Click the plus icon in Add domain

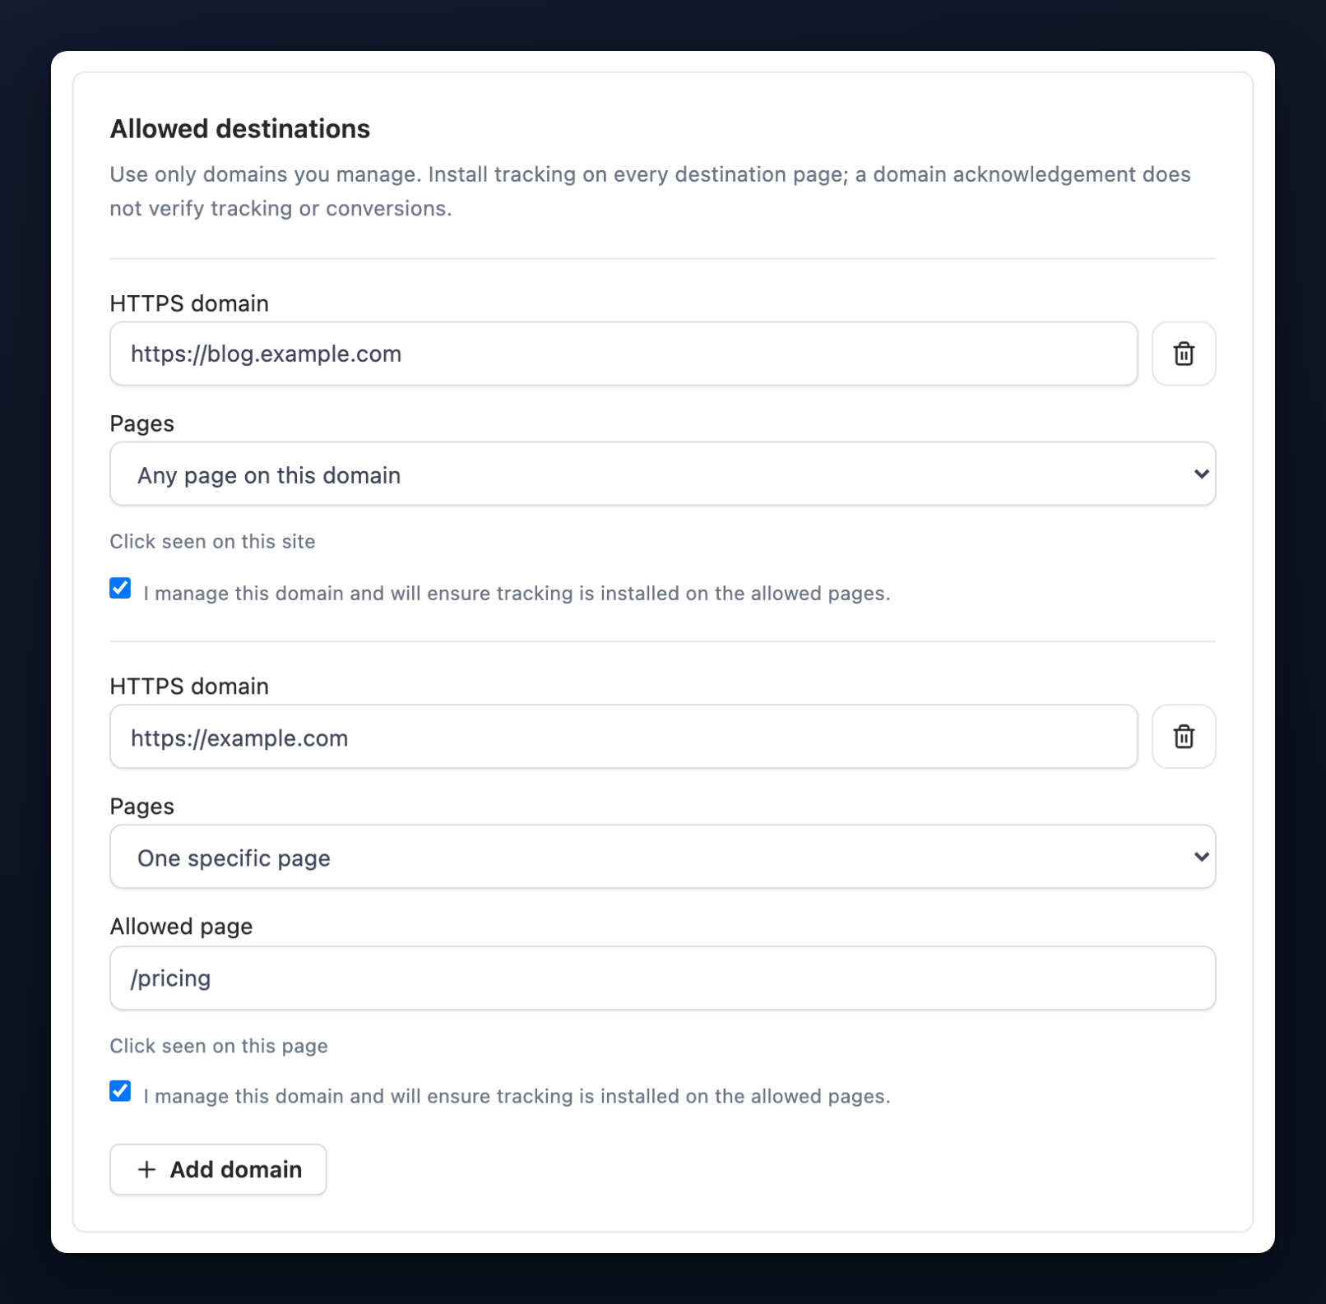click(146, 1169)
